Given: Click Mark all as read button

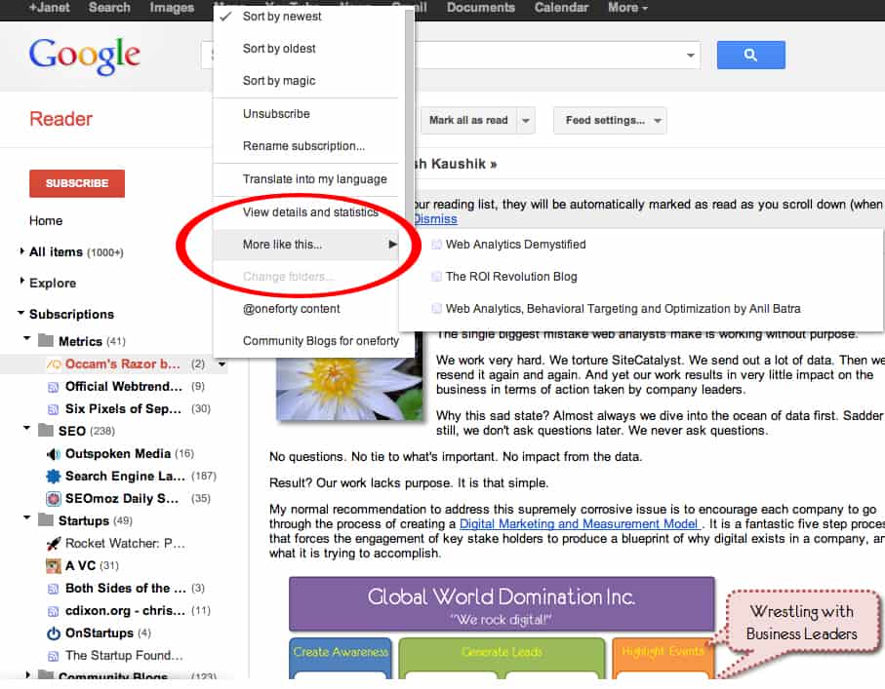Looking at the screenshot, I should pyautogui.click(x=468, y=121).
